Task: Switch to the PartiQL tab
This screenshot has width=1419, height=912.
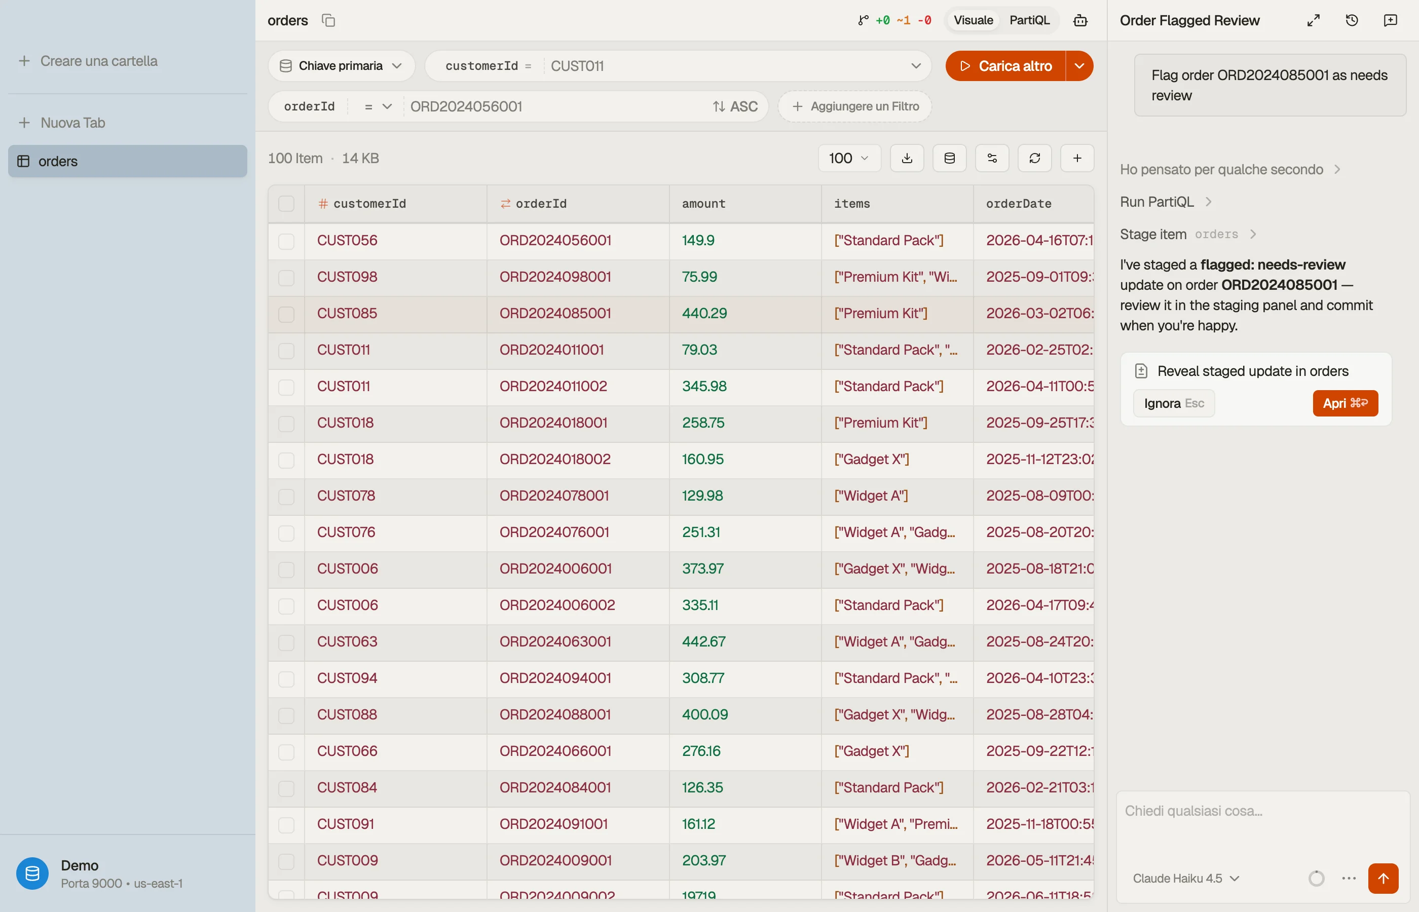Action: [1029, 21]
